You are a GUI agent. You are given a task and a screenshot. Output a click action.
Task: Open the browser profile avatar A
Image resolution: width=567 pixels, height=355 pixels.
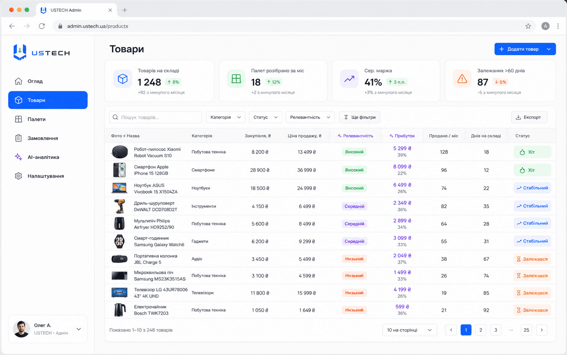[x=545, y=26]
